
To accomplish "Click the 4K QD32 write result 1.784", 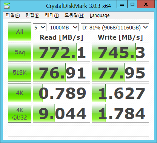I will click(x=120, y=113).
